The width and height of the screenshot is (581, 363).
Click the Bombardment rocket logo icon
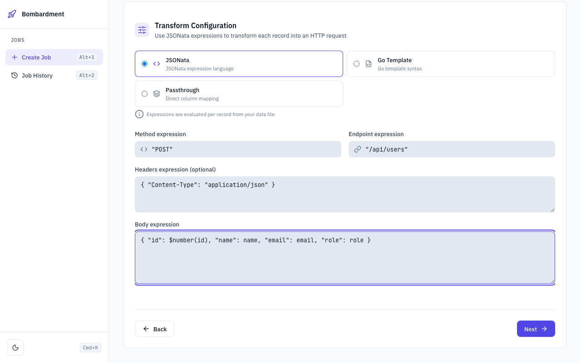(x=11, y=14)
